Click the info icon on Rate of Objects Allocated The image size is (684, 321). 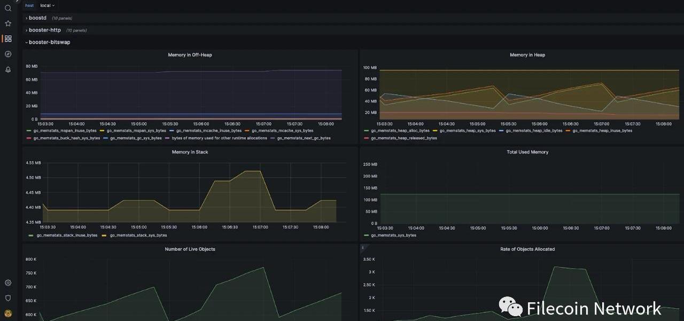coord(363,247)
